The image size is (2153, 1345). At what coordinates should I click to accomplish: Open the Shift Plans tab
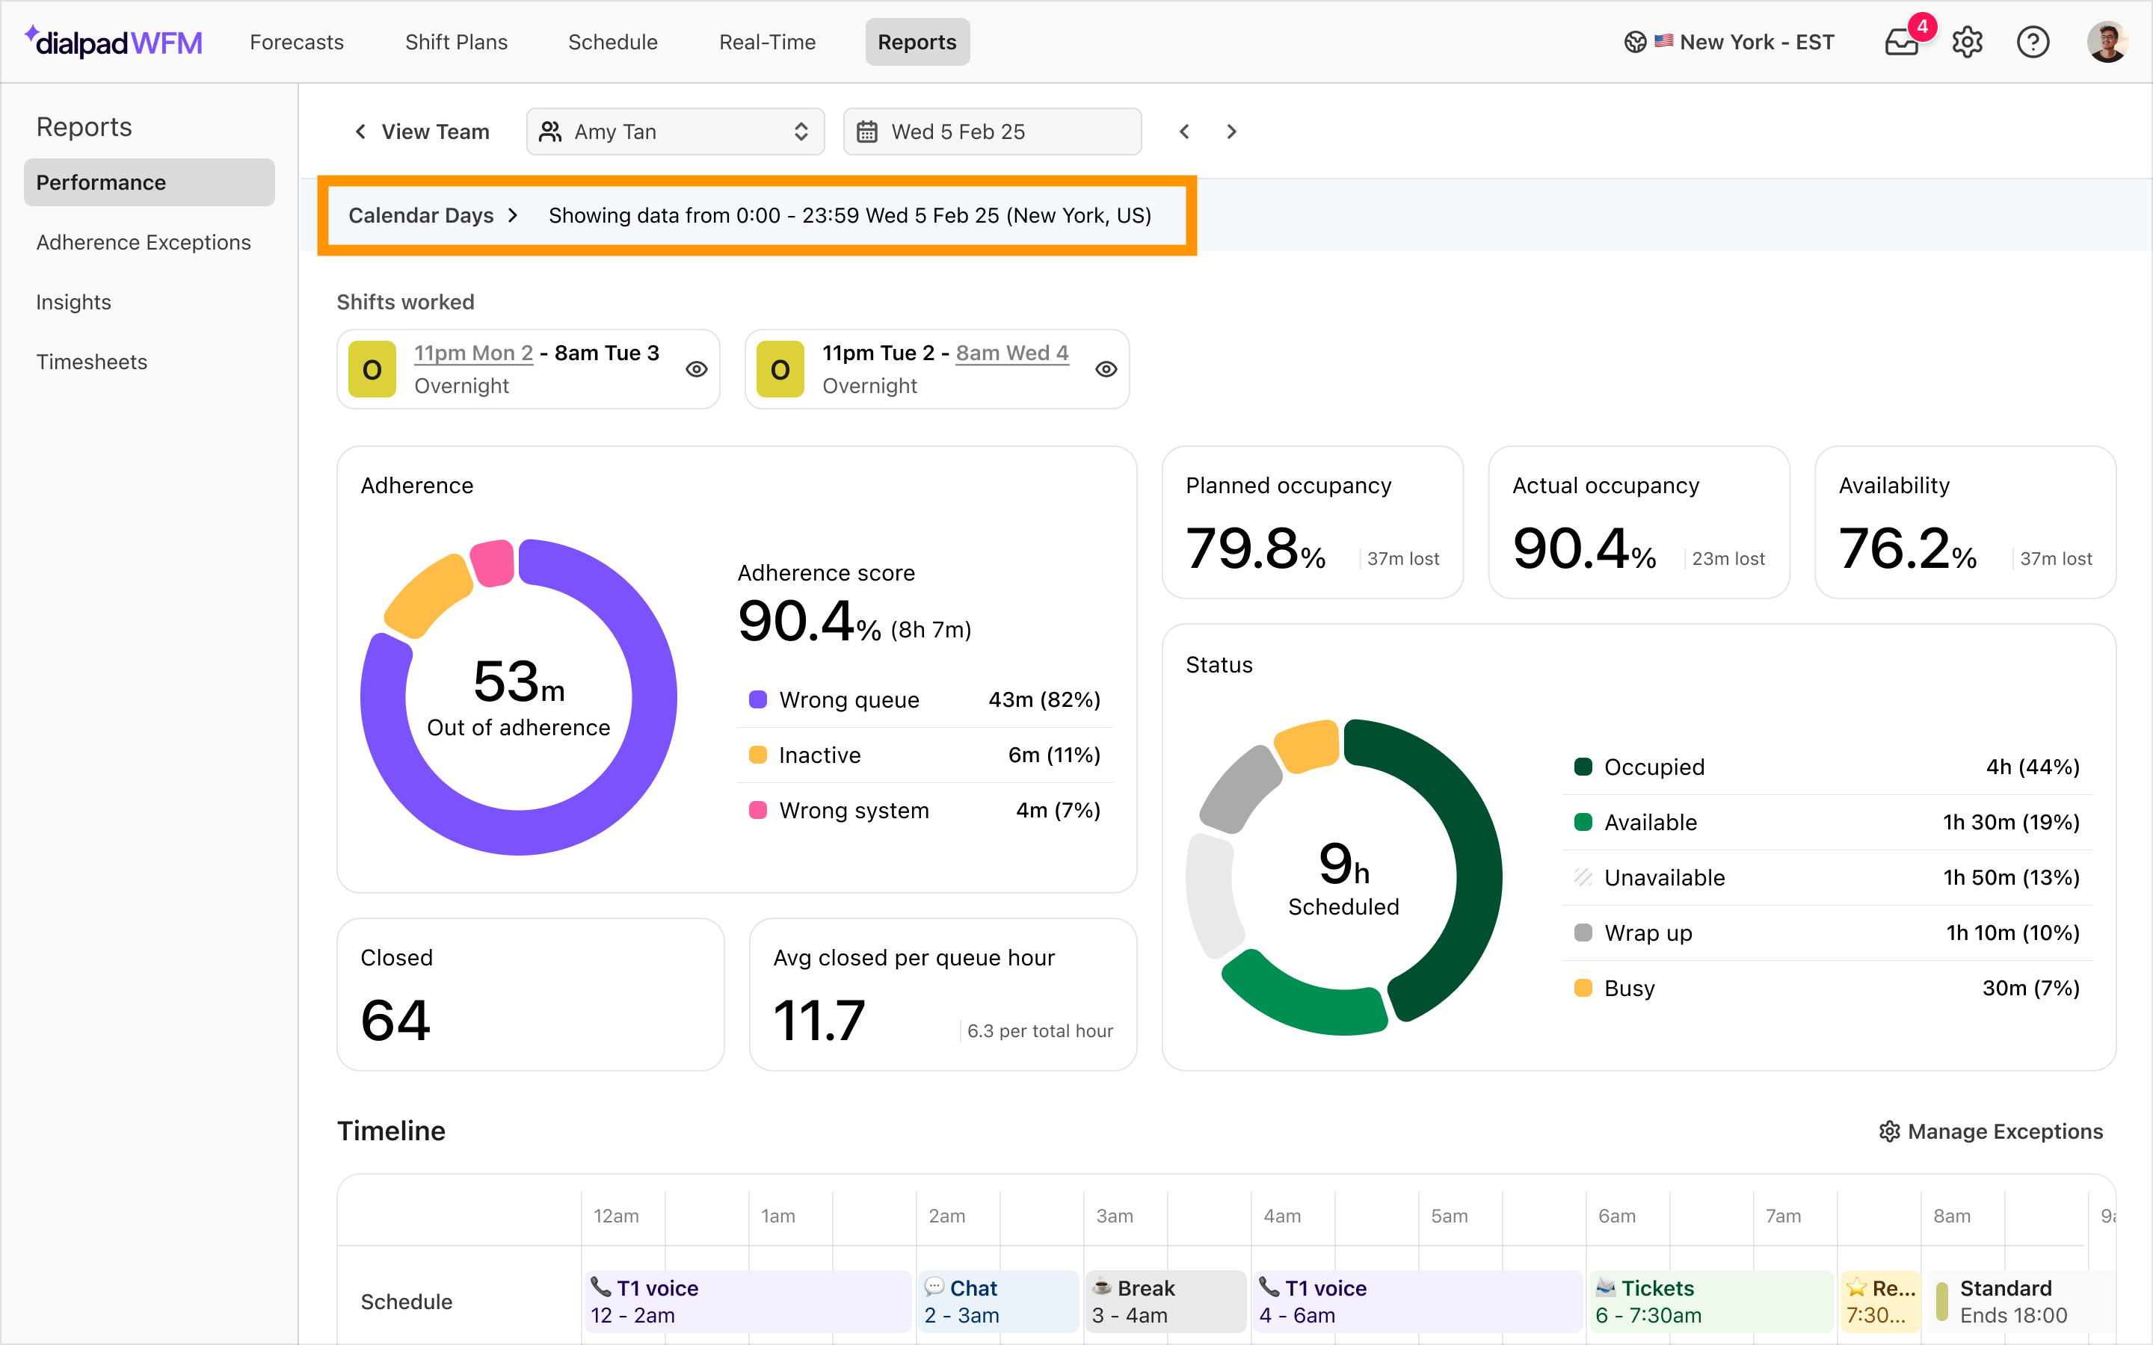click(x=457, y=42)
